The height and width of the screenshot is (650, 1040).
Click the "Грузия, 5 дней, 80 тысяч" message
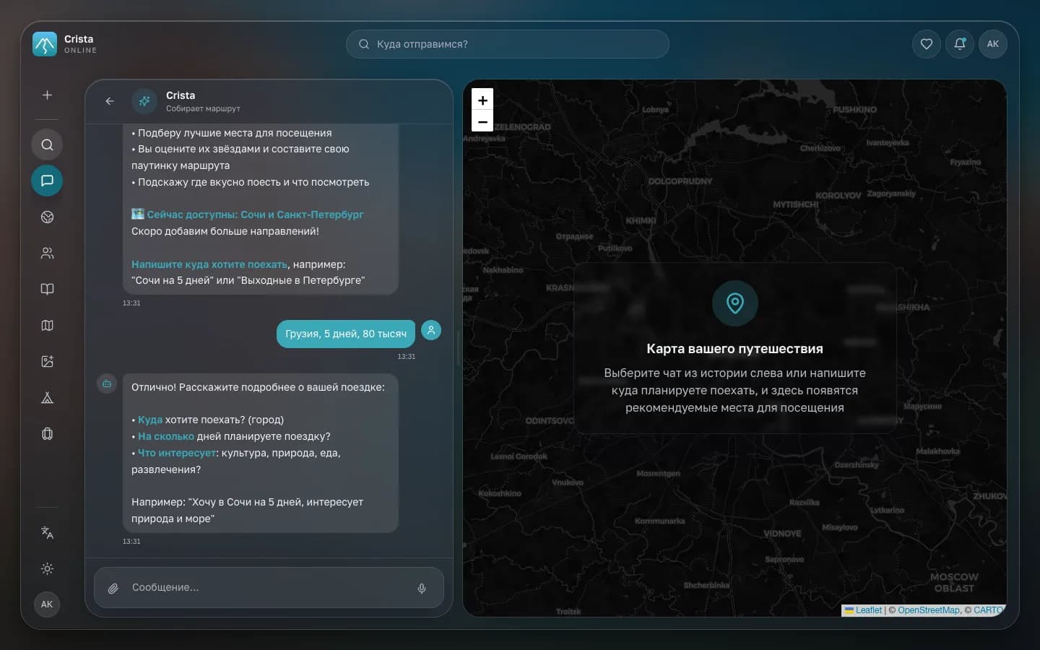pyautogui.click(x=346, y=334)
